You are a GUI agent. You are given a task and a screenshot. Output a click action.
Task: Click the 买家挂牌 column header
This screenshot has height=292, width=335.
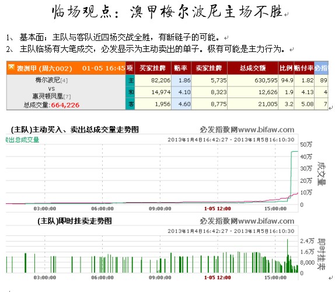click(153, 68)
